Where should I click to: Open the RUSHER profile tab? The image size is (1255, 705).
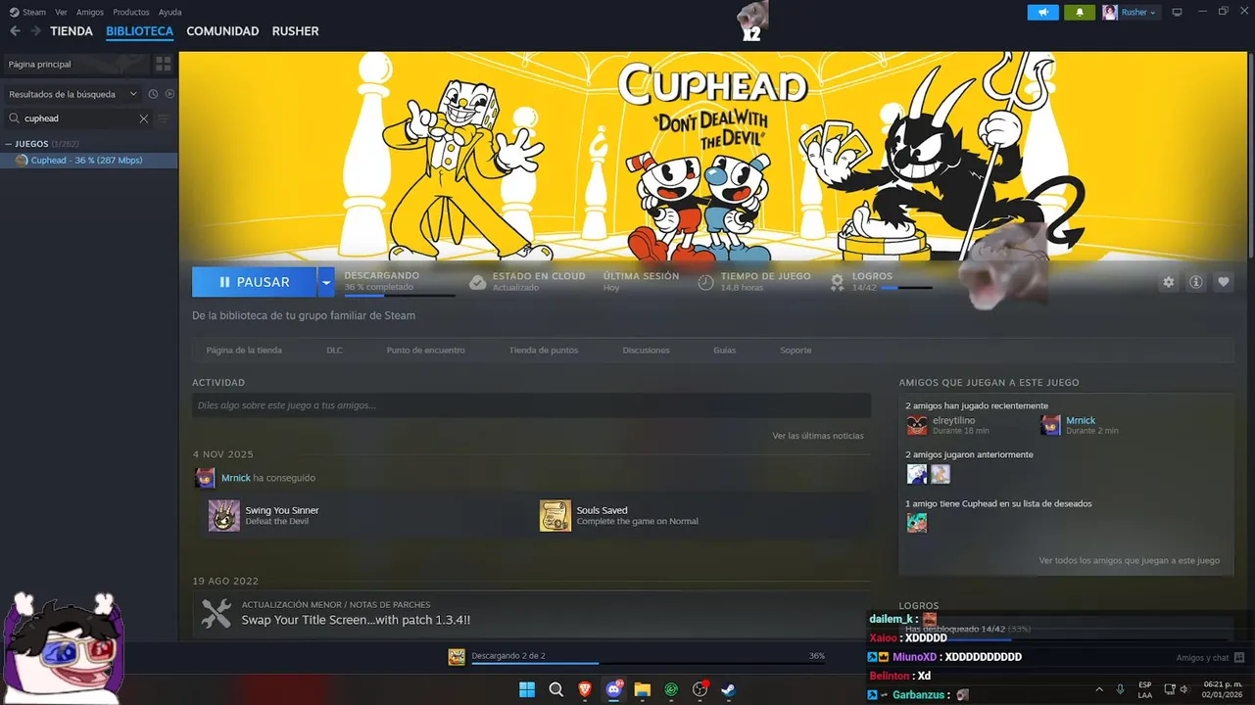(295, 31)
